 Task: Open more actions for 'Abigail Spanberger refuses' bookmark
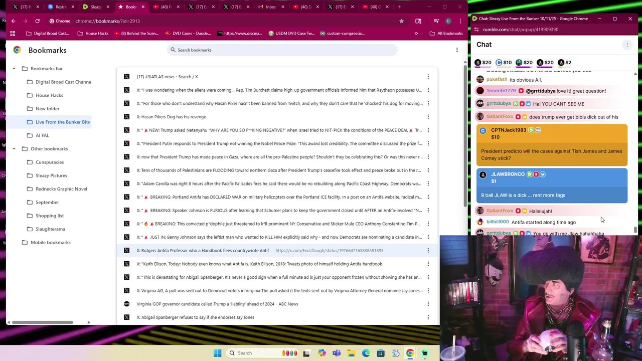click(x=428, y=317)
